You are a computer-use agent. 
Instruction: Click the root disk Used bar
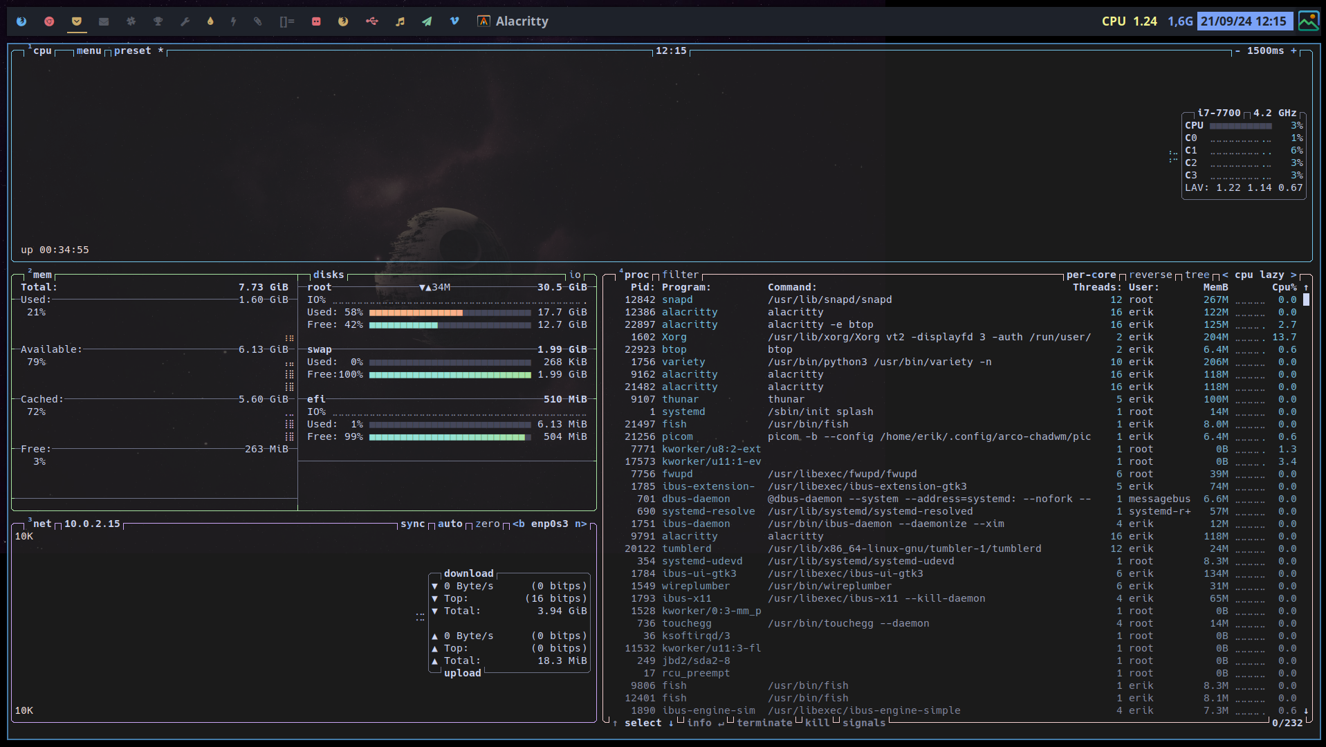pyautogui.click(x=450, y=313)
